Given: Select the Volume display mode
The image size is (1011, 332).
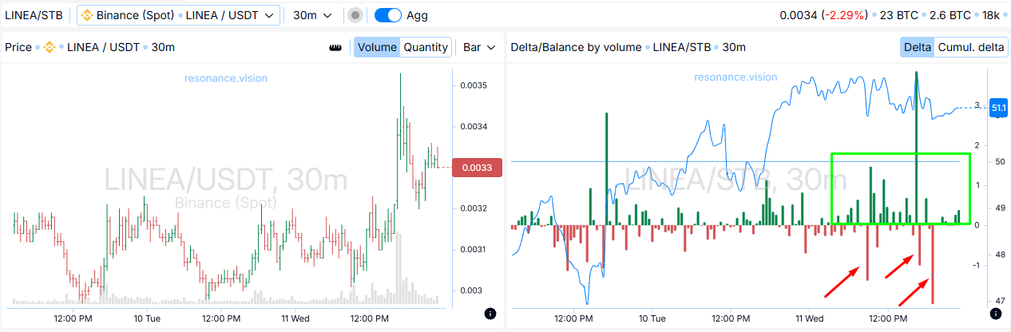Looking at the screenshot, I should [377, 47].
